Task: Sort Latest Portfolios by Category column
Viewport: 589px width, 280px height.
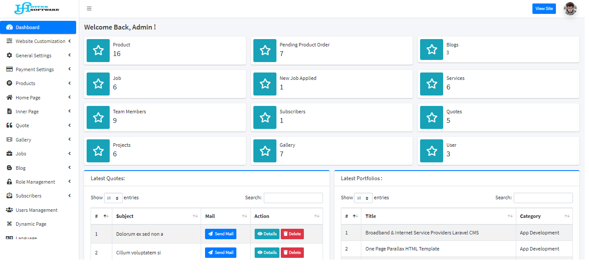Action: (544, 216)
